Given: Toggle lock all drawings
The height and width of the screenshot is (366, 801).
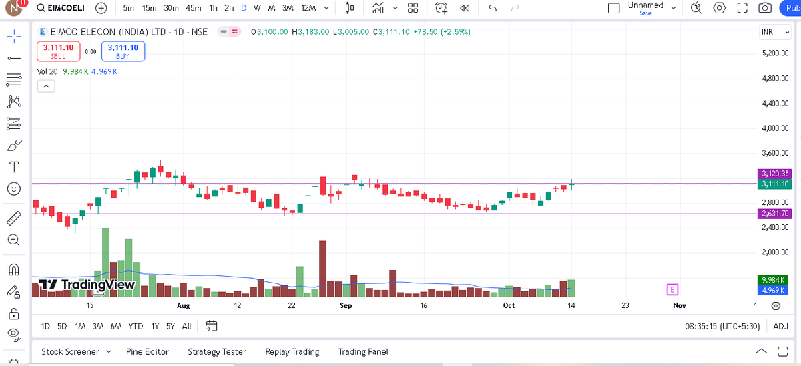Looking at the screenshot, I should pos(14,313).
